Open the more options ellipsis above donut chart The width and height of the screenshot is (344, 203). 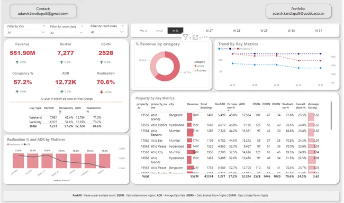click(205, 37)
